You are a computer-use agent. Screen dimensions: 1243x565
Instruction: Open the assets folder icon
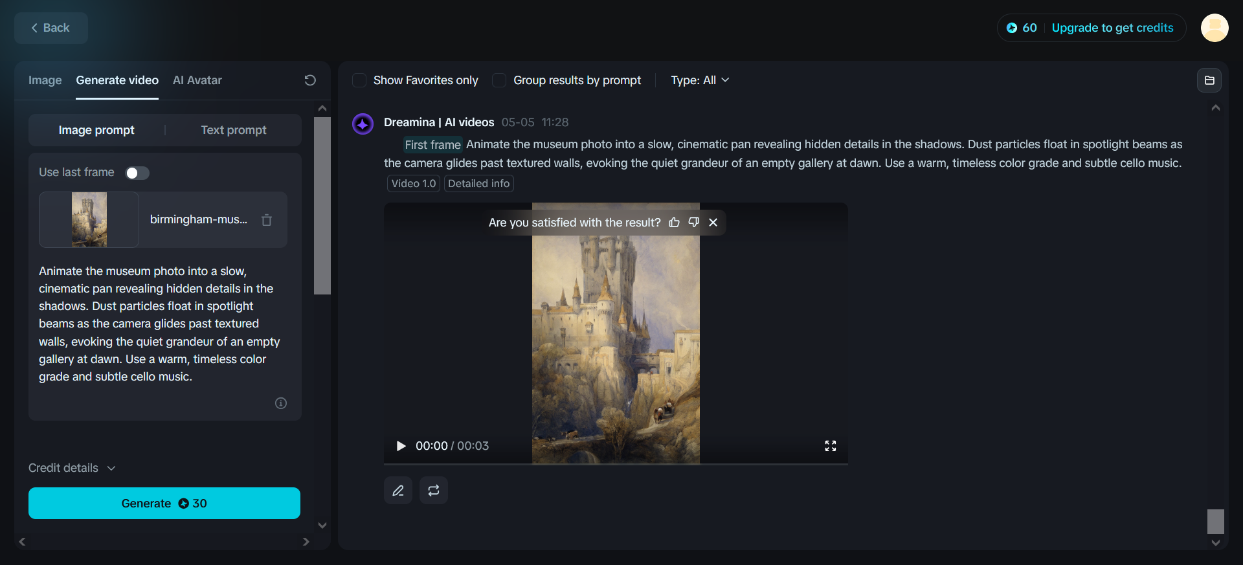(x=1209, y=80)
